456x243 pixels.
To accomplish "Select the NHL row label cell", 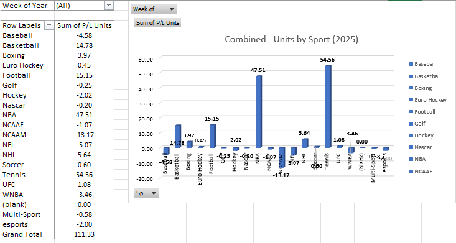I will tap(27, 155).
